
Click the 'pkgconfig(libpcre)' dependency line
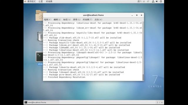(93, 64)
